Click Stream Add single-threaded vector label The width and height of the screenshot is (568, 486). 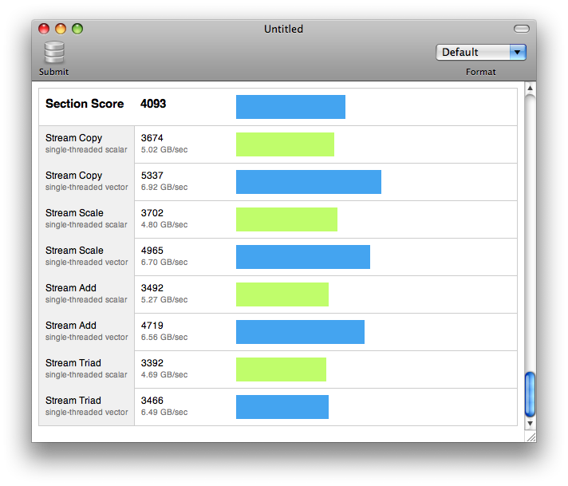(87, 331)
